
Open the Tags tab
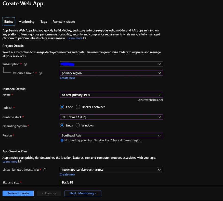[44, 22]
